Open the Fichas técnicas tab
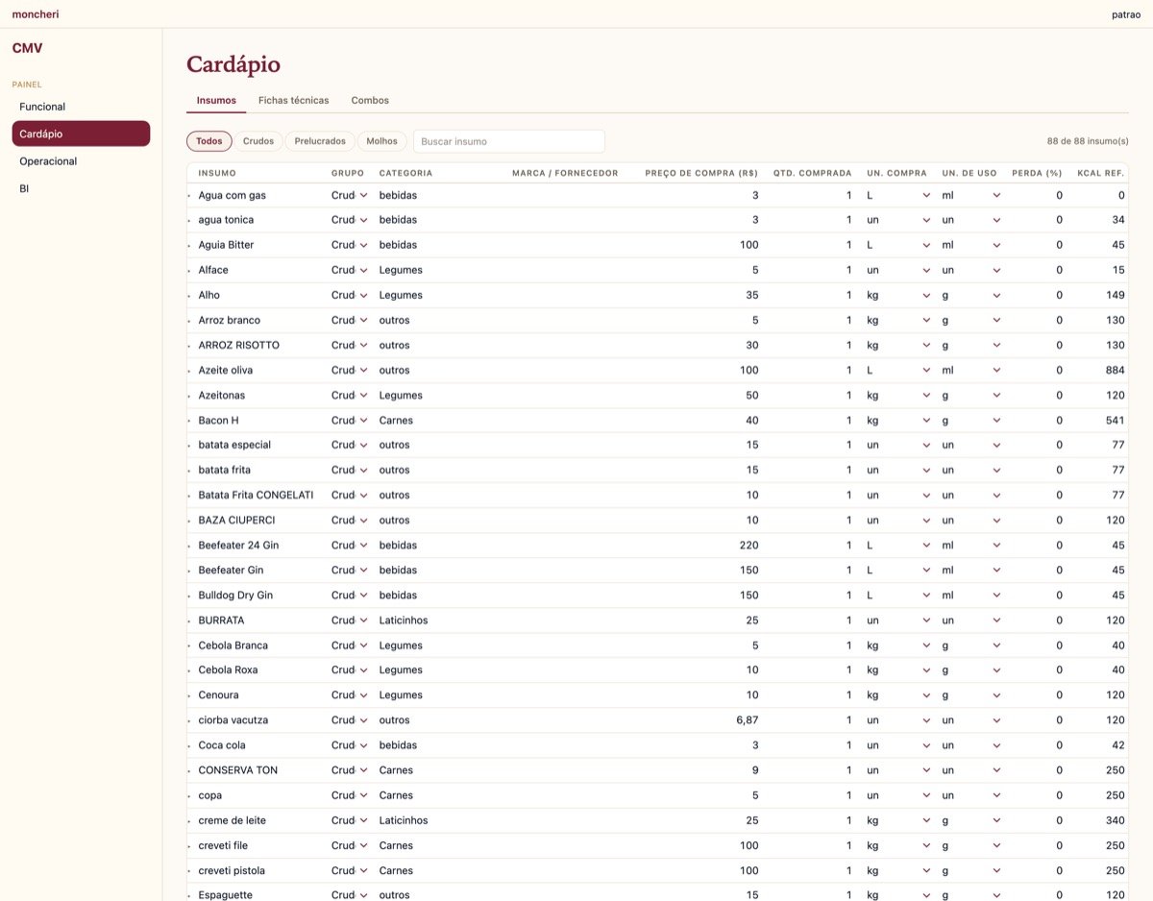 [293, 100]
